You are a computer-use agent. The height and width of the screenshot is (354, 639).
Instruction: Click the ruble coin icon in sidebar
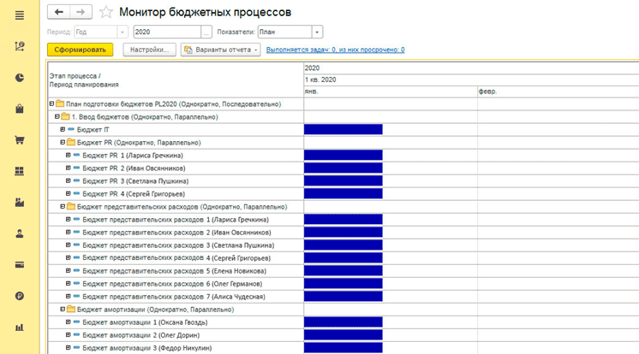[x=20, y=296]
